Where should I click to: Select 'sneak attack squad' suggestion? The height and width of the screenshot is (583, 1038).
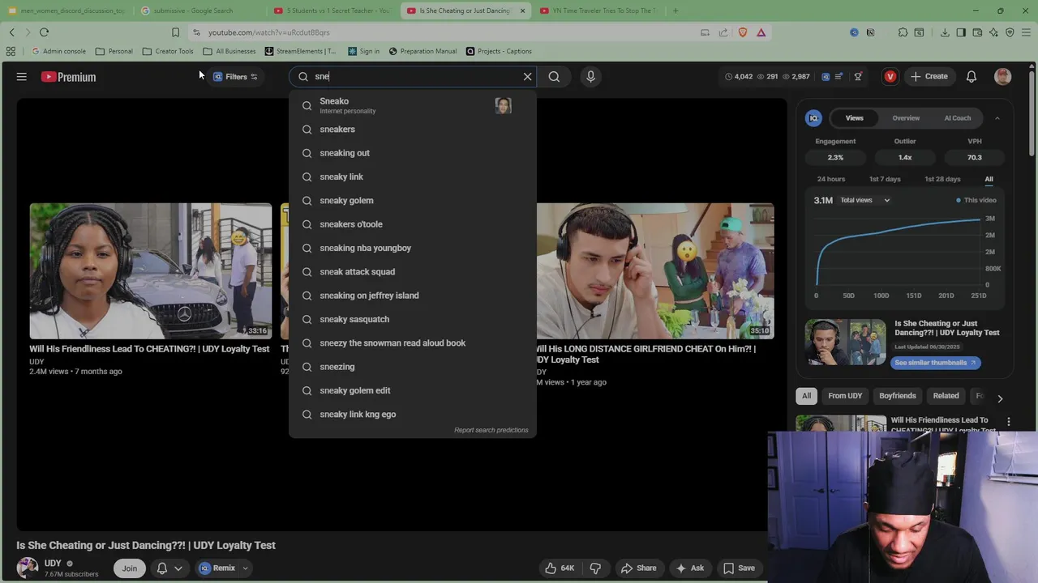click(412, 271)
